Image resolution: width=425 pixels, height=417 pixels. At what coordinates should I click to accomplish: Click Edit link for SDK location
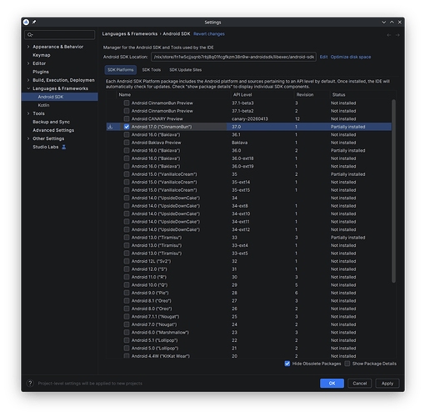click(x=323, y=57)
